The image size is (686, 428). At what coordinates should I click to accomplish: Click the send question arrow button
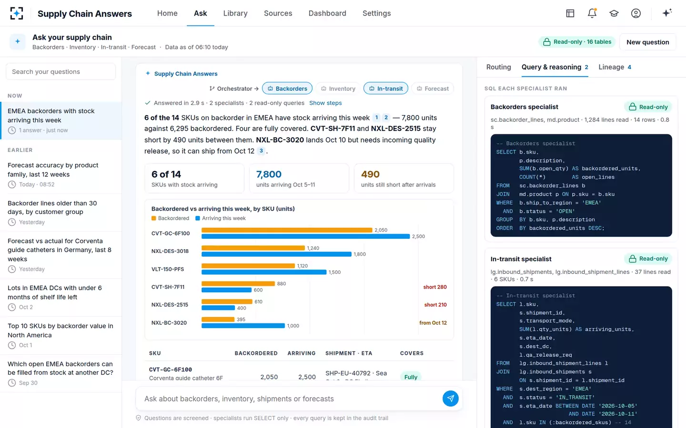coord(451,399)
